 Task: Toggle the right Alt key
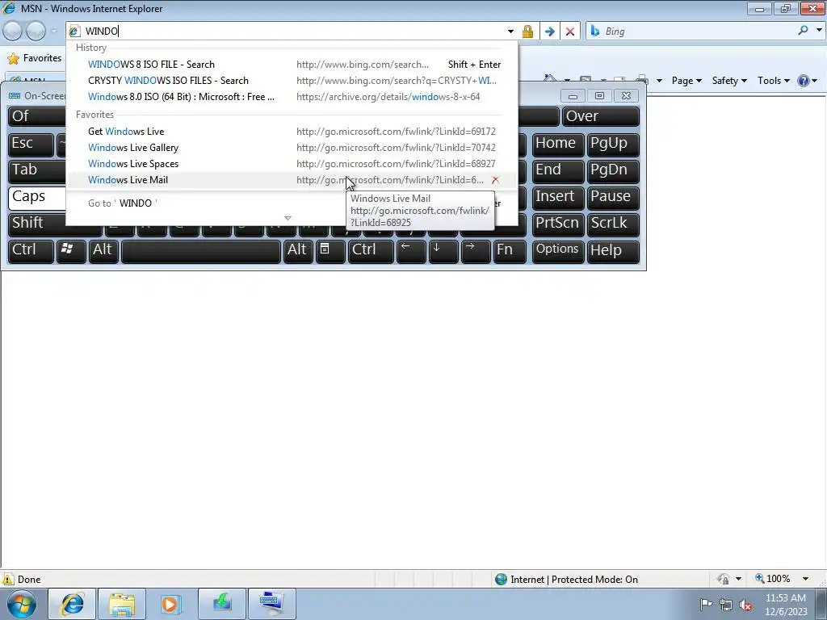(298, 250)
